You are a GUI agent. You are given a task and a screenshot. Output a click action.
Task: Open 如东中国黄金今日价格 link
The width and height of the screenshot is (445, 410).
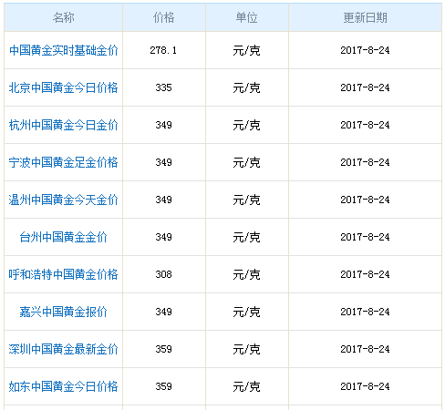click(64, 386)
